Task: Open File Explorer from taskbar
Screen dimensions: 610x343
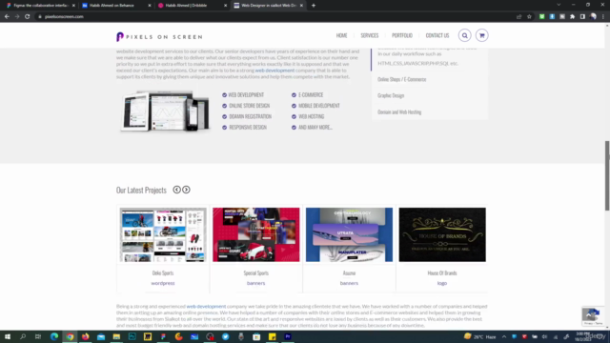Action: click(116, 336)
